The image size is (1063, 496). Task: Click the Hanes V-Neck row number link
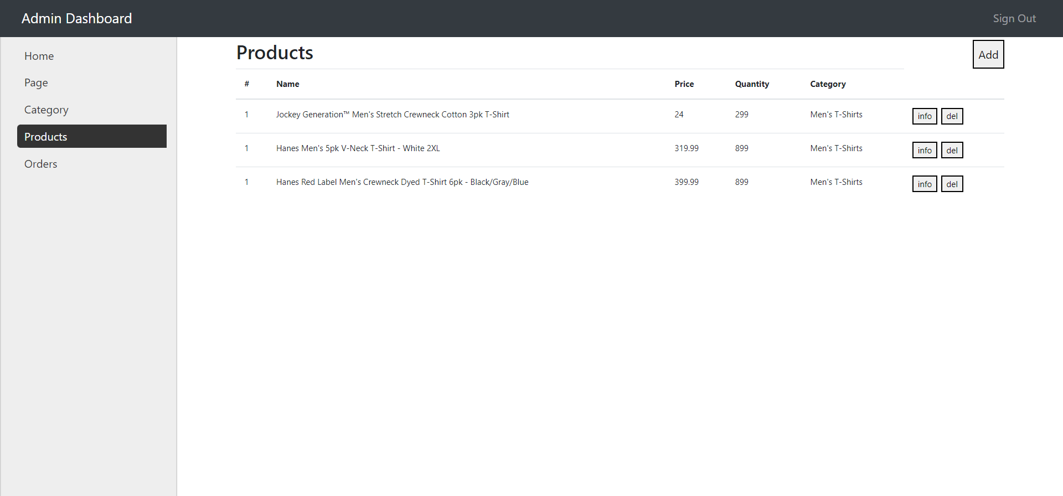(x=246, y=148)
